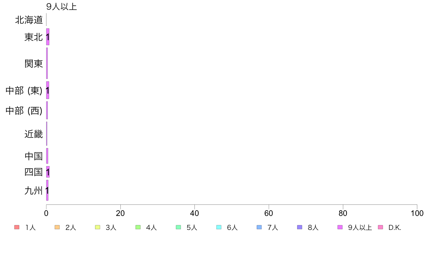This screenshot has height=264, width=427.
Task: Select the 四国 bar labeled 1
Action: [x=48, y=172]
